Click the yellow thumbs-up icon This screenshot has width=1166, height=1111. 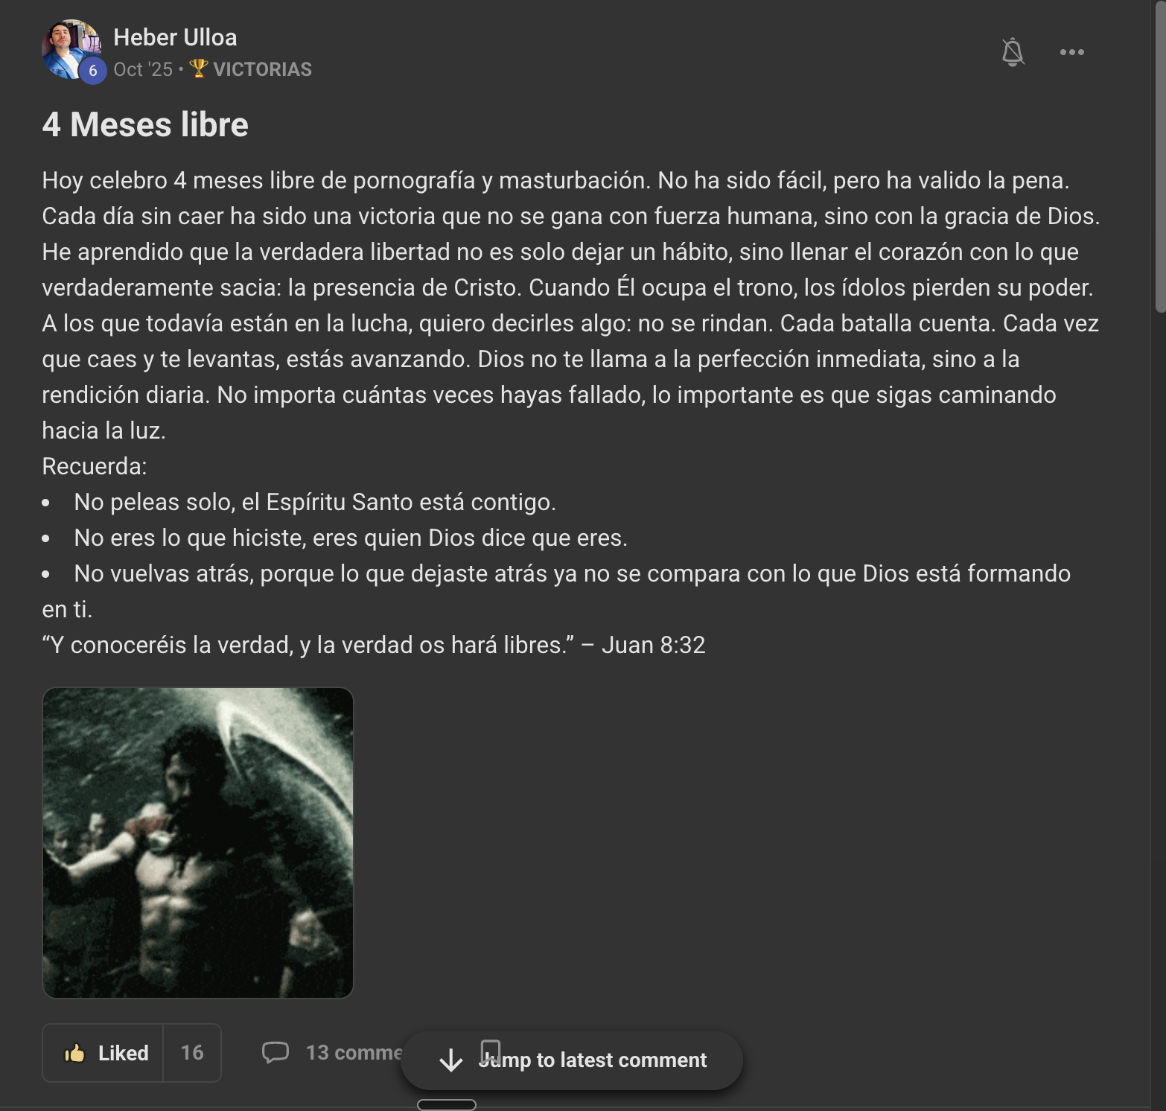pyautogui.click(x=74, y=1053)
